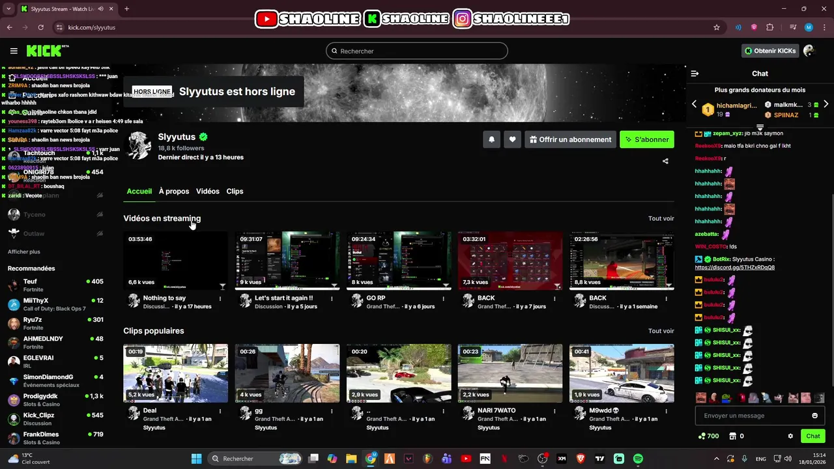The width and height of the screenshot is (834, 469).
Task: Open Chrome extensions puzzle icon
Action: pyautogui.click(x=769, y=27)
